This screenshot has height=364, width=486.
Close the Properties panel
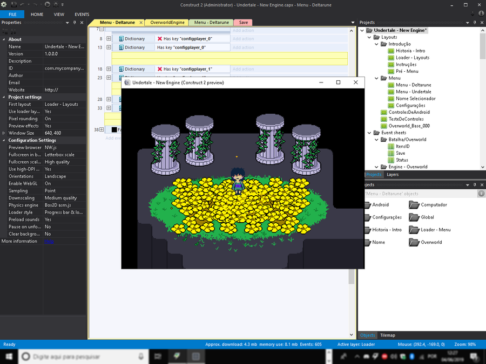pyautogui.click(x=82, y=23)
